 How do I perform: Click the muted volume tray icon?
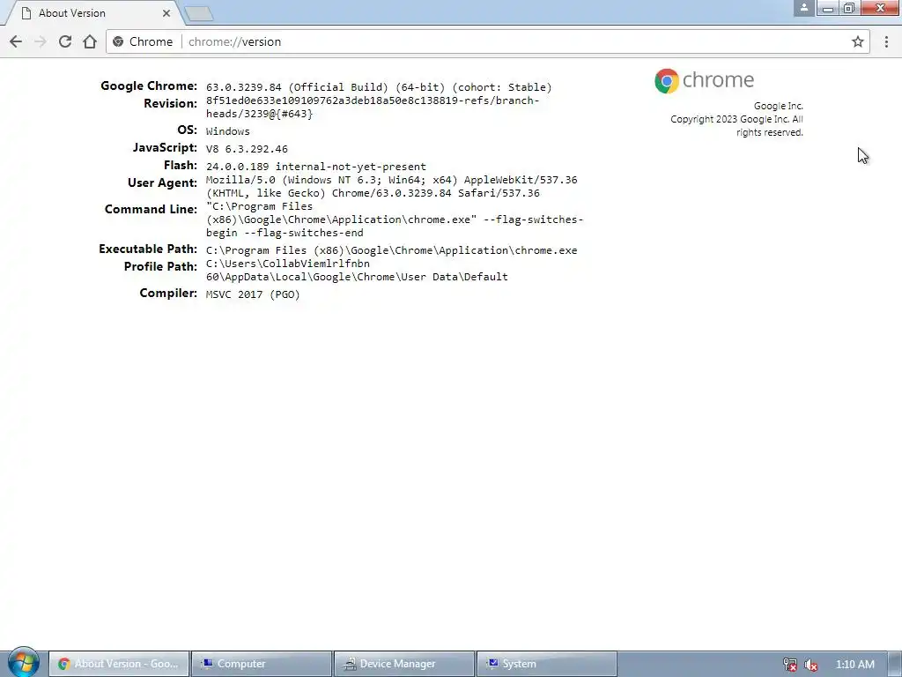[811, 665]
